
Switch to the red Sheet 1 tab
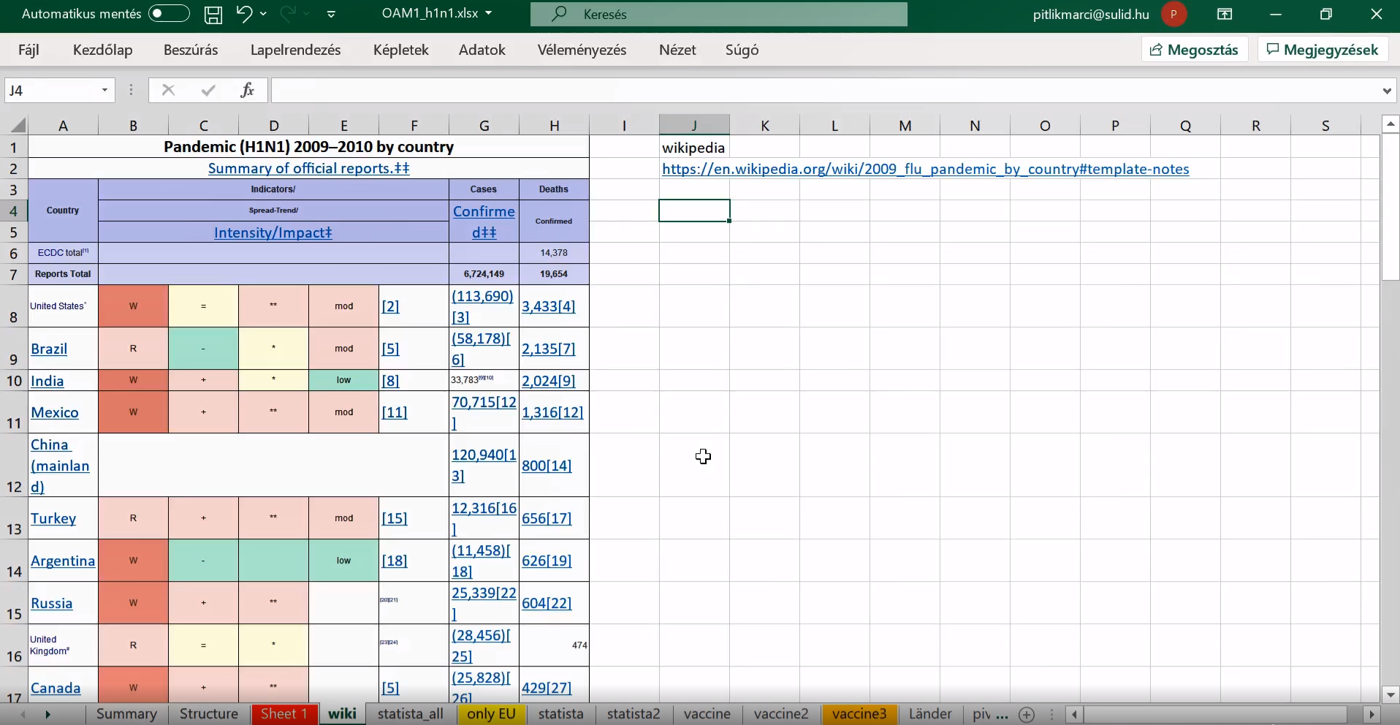(x=284, y=714)
